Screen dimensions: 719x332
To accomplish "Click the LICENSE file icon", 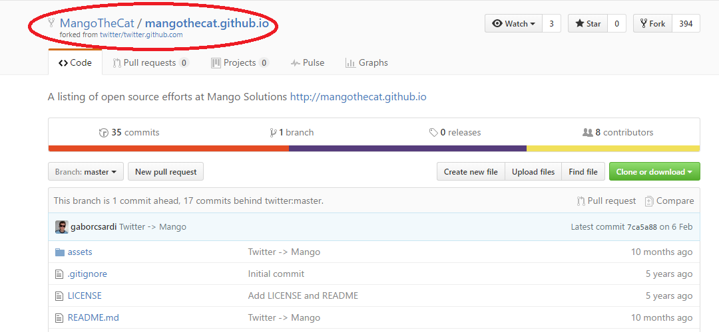I will (59, 296).
